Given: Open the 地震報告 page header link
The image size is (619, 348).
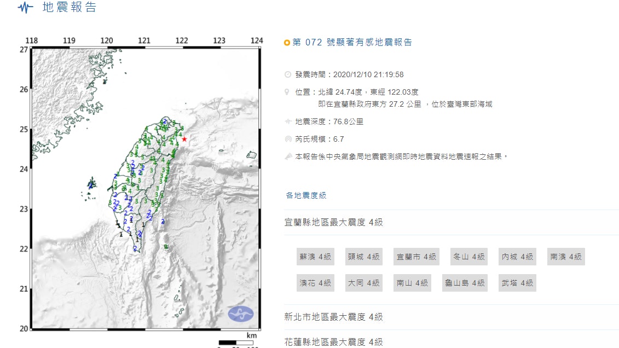Looking at the screenshot, I should point(65,9).
